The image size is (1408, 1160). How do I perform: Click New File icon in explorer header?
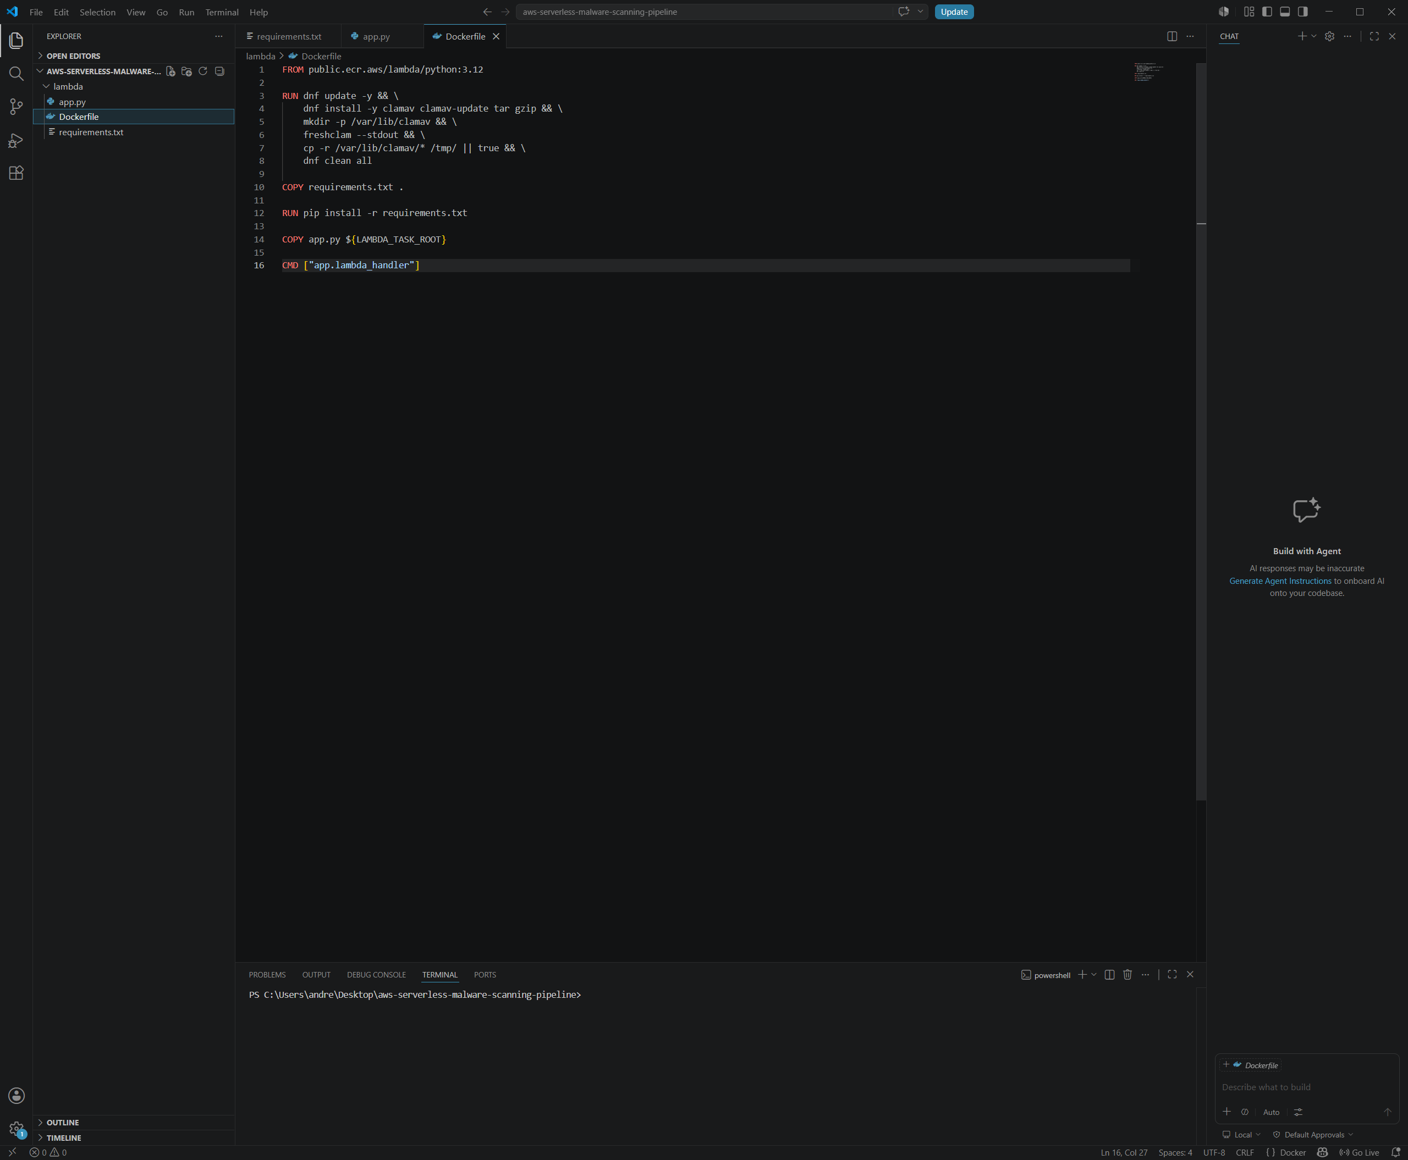[170, 71]
